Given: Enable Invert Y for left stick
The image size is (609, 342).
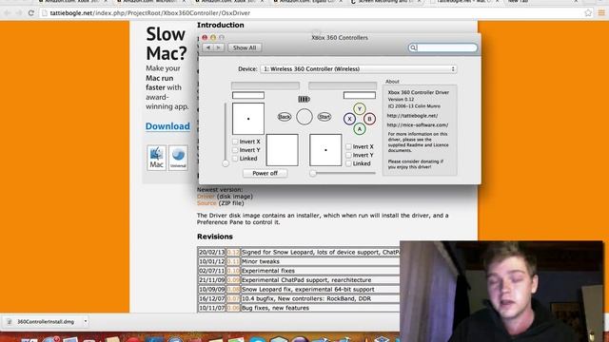Looking at the screenshot, I should click(x=235, y=150).
